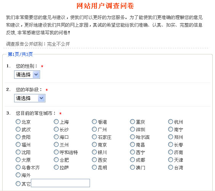Pick the 西宁 city option
215x191 pixels.
point(132,152)
